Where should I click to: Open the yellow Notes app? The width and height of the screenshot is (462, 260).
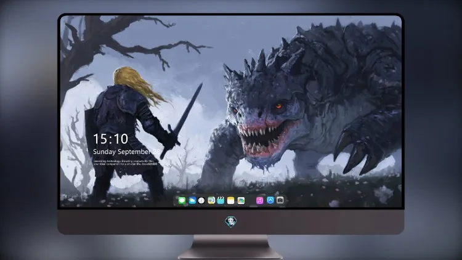231,200
